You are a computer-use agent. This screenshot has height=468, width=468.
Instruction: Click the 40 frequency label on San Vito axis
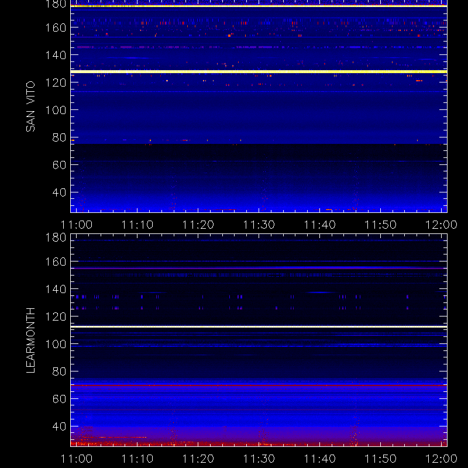[x=59, y=192]
